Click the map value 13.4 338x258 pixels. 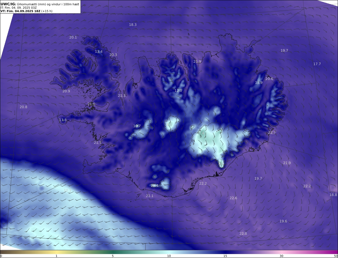tap(99, 51)
